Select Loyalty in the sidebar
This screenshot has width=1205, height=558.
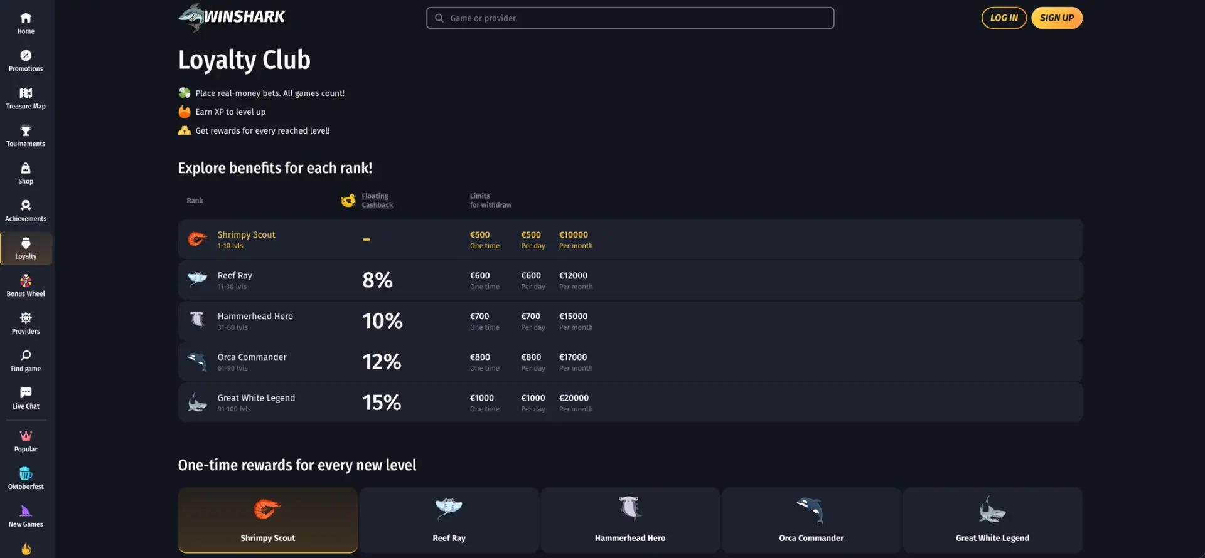click(x=26, y=248)
